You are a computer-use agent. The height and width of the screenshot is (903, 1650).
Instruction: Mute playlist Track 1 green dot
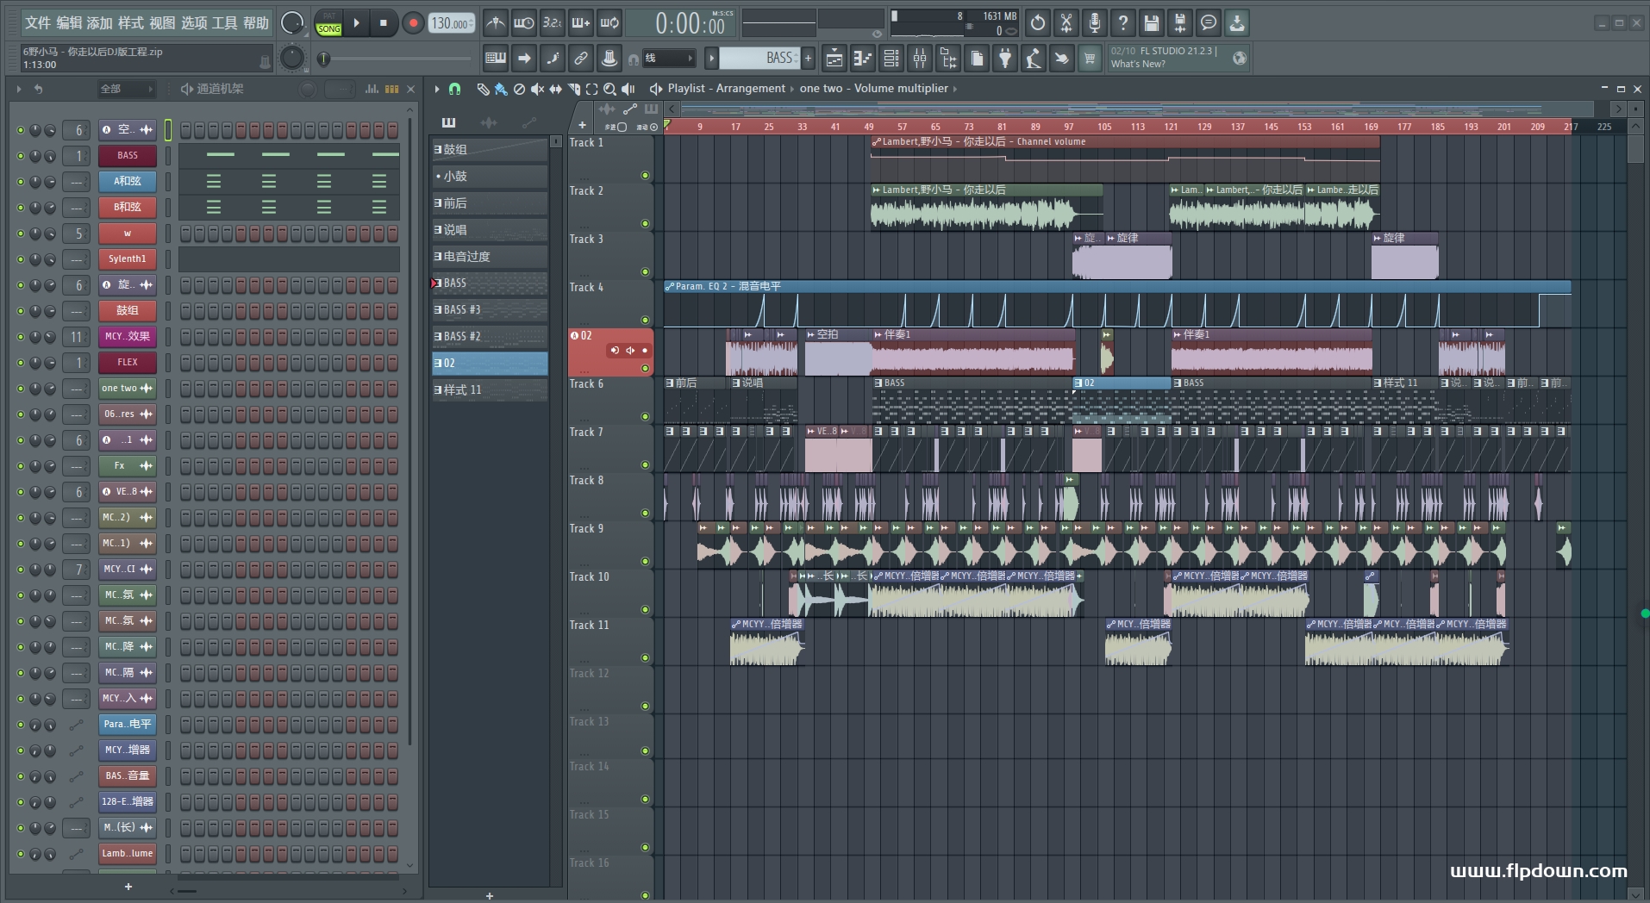click(x=645, y=176)
